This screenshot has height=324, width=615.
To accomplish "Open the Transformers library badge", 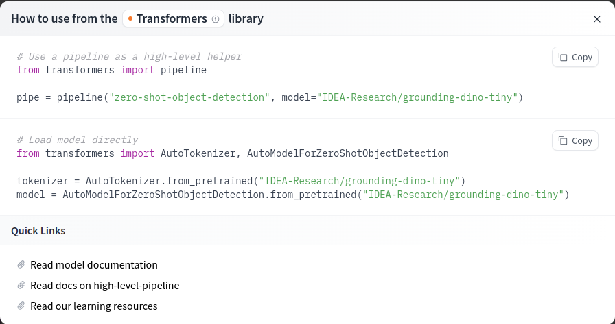I will point(172,19).
